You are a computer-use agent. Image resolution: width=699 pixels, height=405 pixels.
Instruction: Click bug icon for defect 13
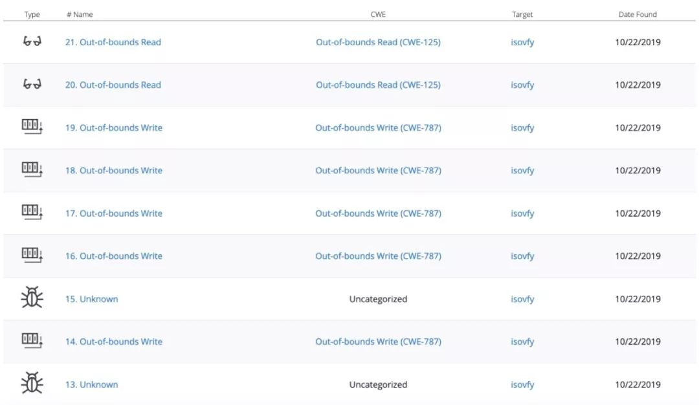click(x=32, y=384)
